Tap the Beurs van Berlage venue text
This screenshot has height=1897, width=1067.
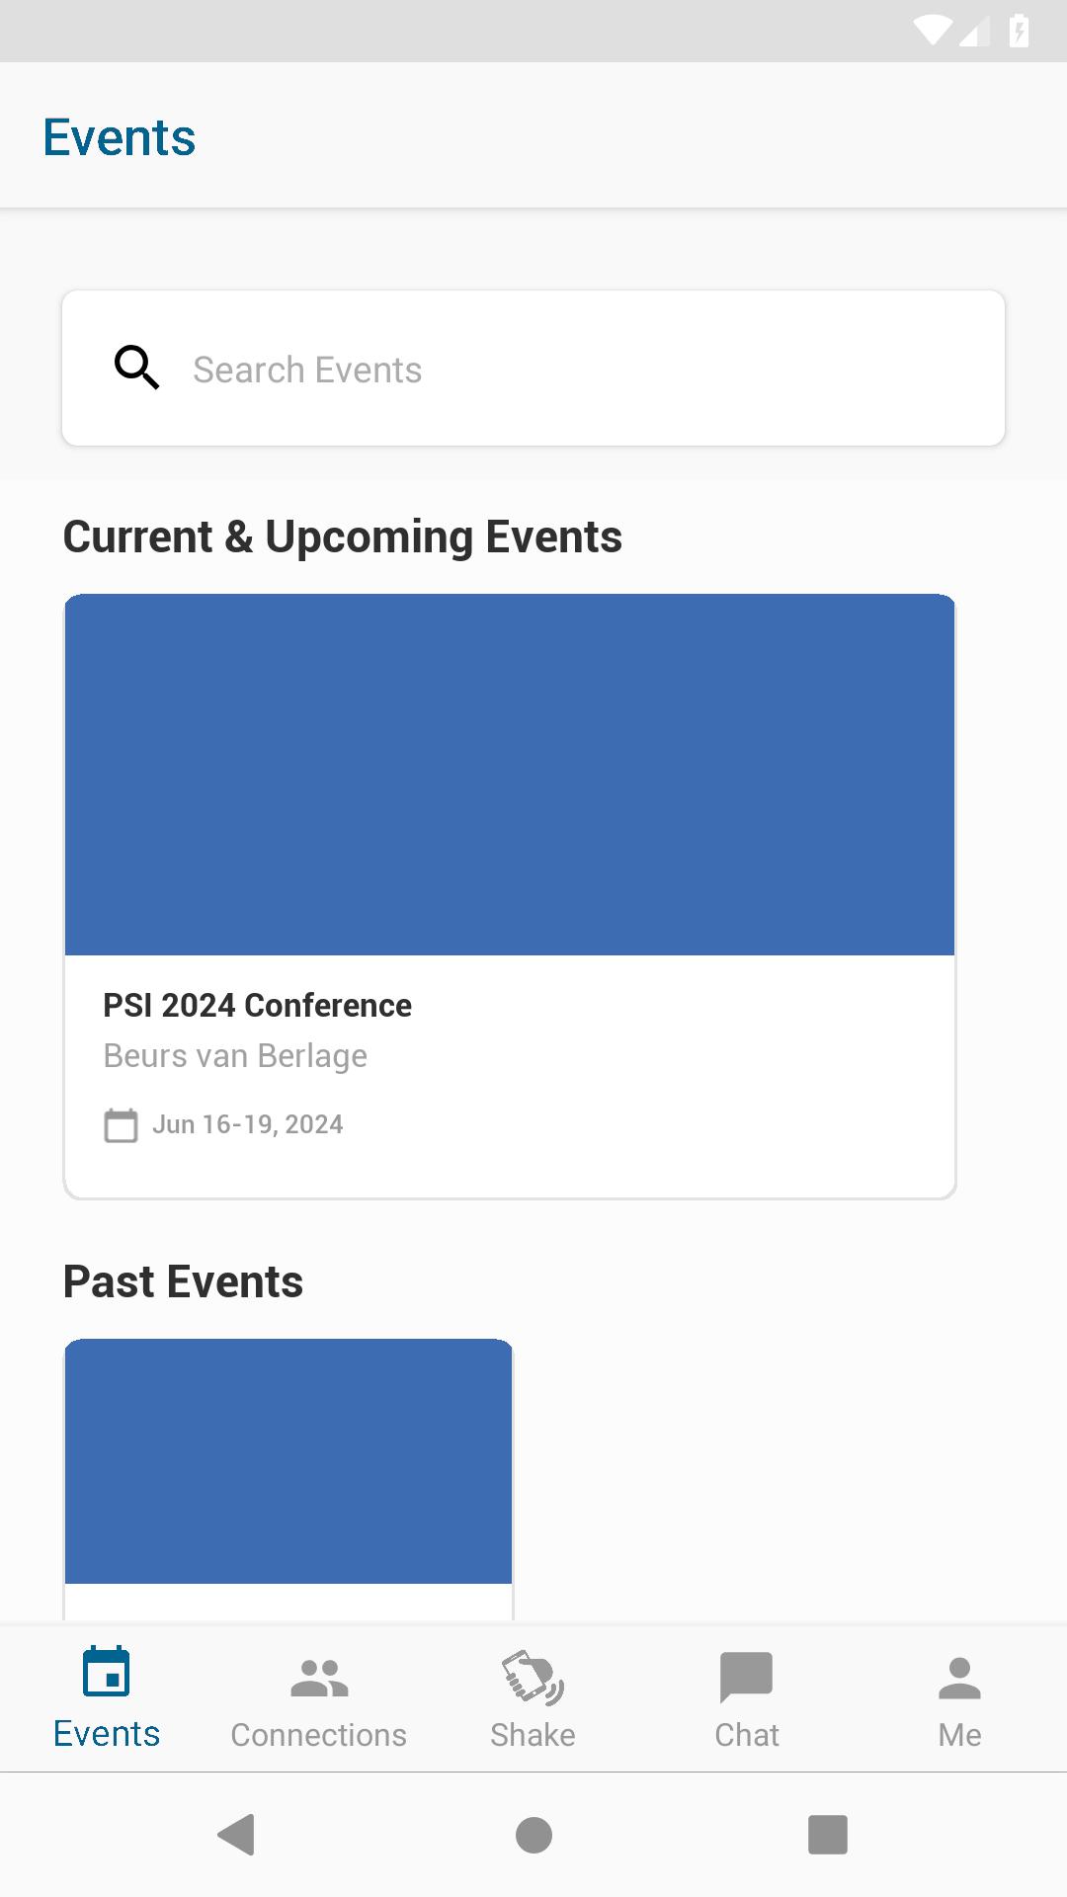click(235, 1056)
